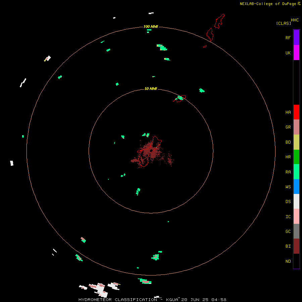
Task: Click the HR dark green legend swatch
Action: click(296, 157)
